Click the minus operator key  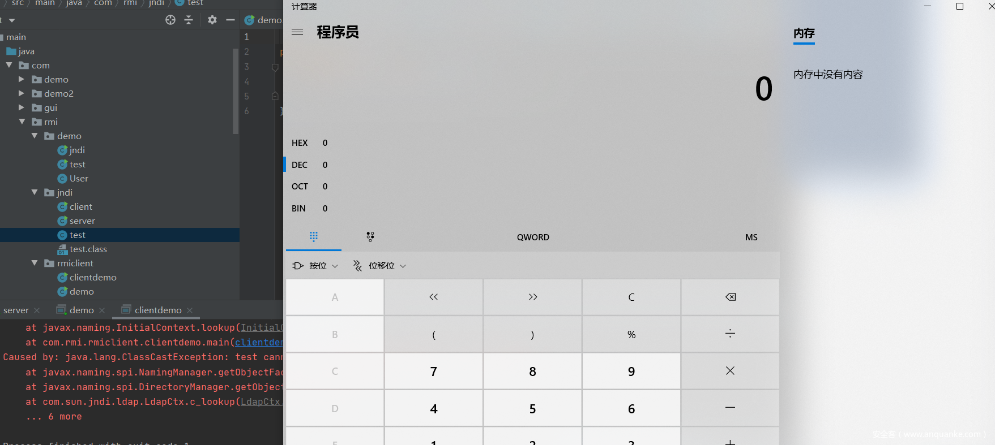click(x=731, y=408)
